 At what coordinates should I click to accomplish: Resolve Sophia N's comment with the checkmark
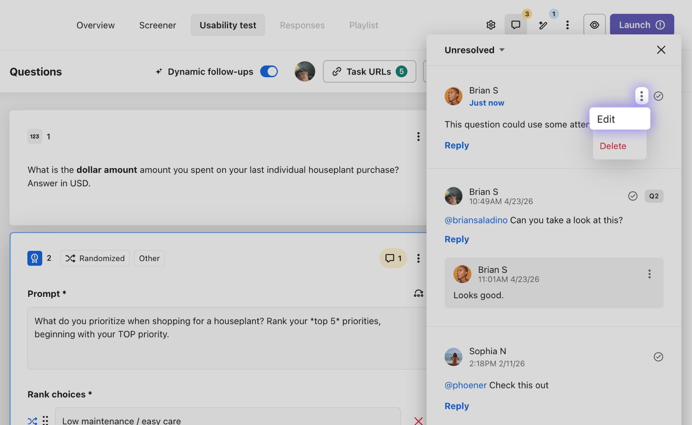click(x=658, y=357)
